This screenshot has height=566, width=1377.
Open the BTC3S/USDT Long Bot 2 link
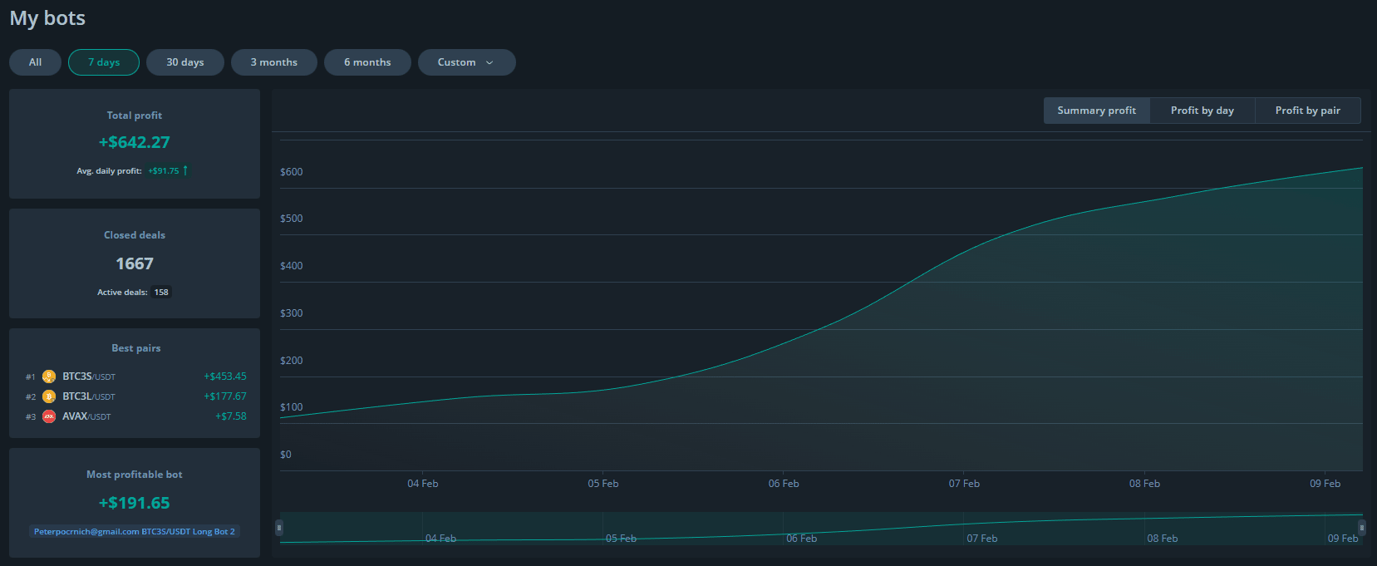tap(135, 531)
